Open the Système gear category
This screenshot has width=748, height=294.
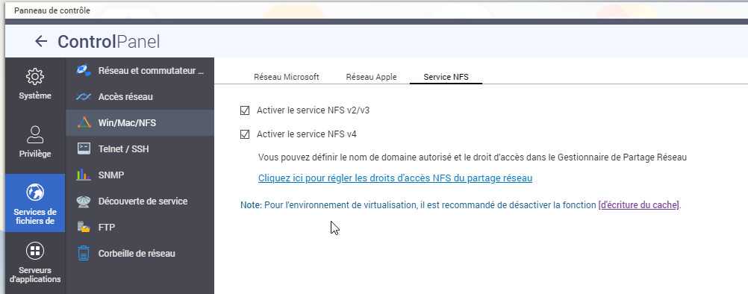[x=35, y=84]
